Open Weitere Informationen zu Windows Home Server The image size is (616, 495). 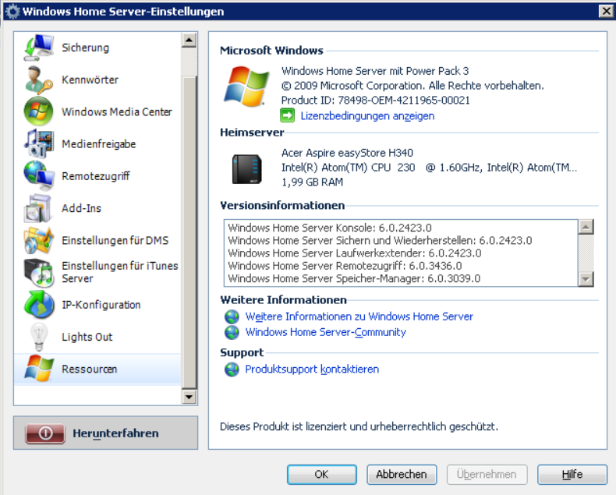click(359, 316)
